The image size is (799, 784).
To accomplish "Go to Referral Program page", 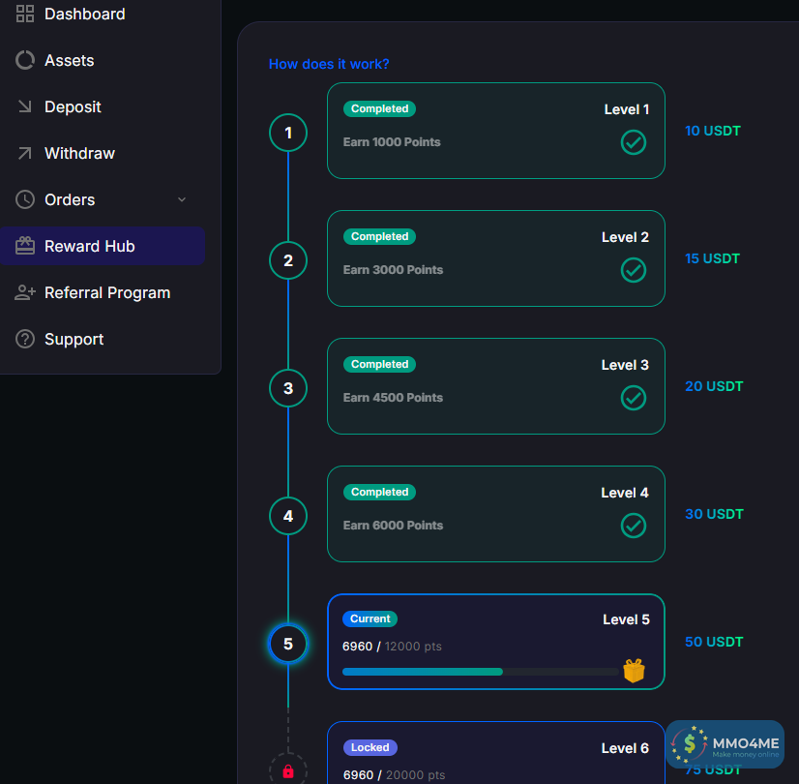I will (x=107, y=292).
